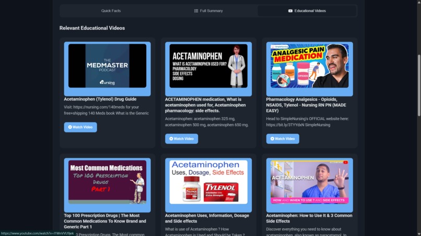Click the video icon beside Educational Videos
Screen dimensions: 421x236
(290, 11)
